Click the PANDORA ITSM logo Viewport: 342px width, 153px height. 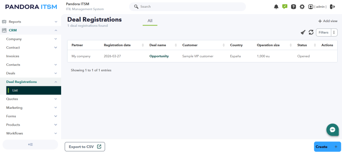(31, 7)
